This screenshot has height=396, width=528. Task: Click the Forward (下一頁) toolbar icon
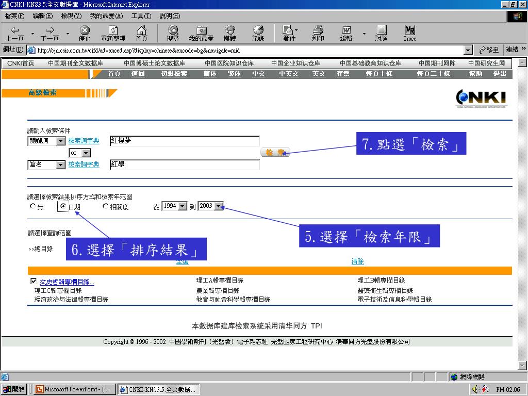pos(49,34)
